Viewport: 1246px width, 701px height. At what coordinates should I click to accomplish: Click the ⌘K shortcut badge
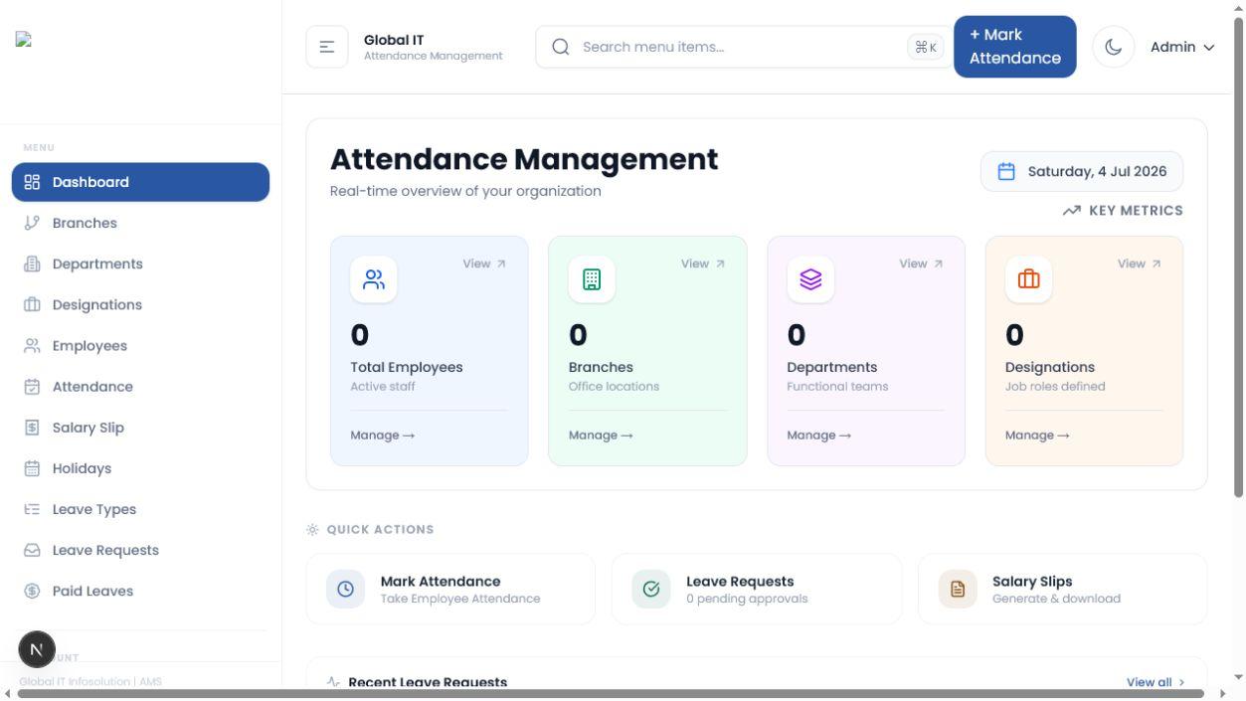tap(925, 47)
